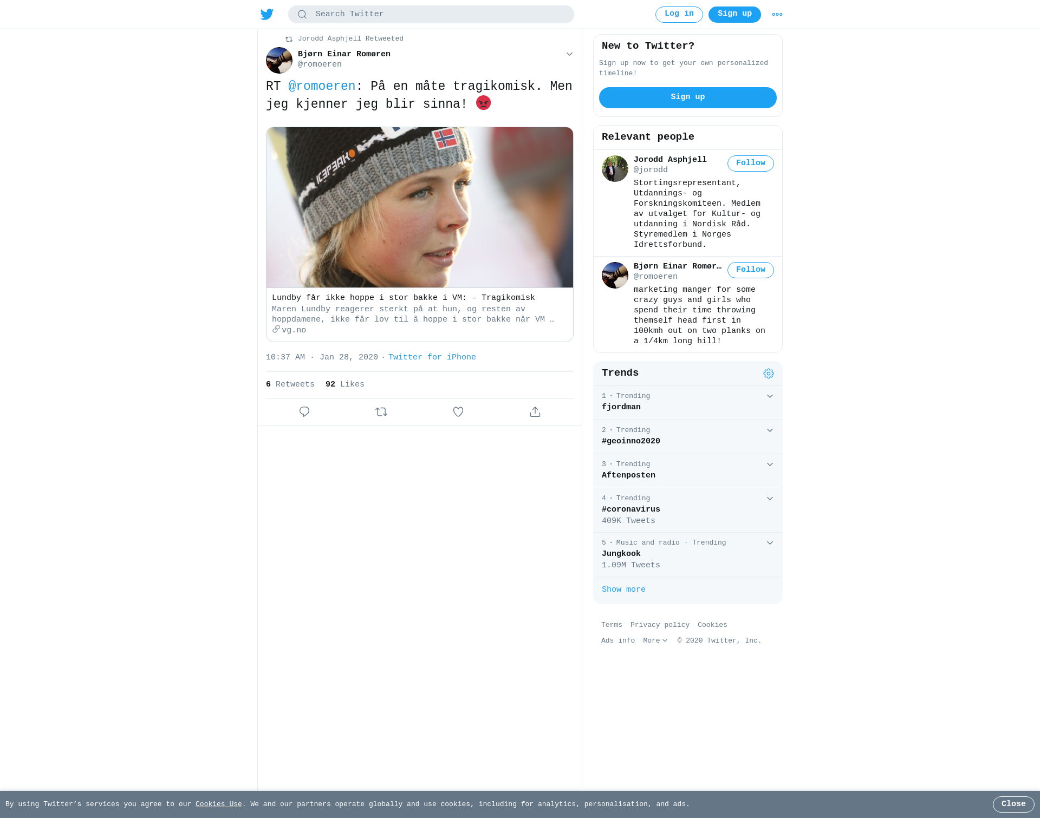Click Bjørn Einar Romøren's tweet avatar

[279, 60]
